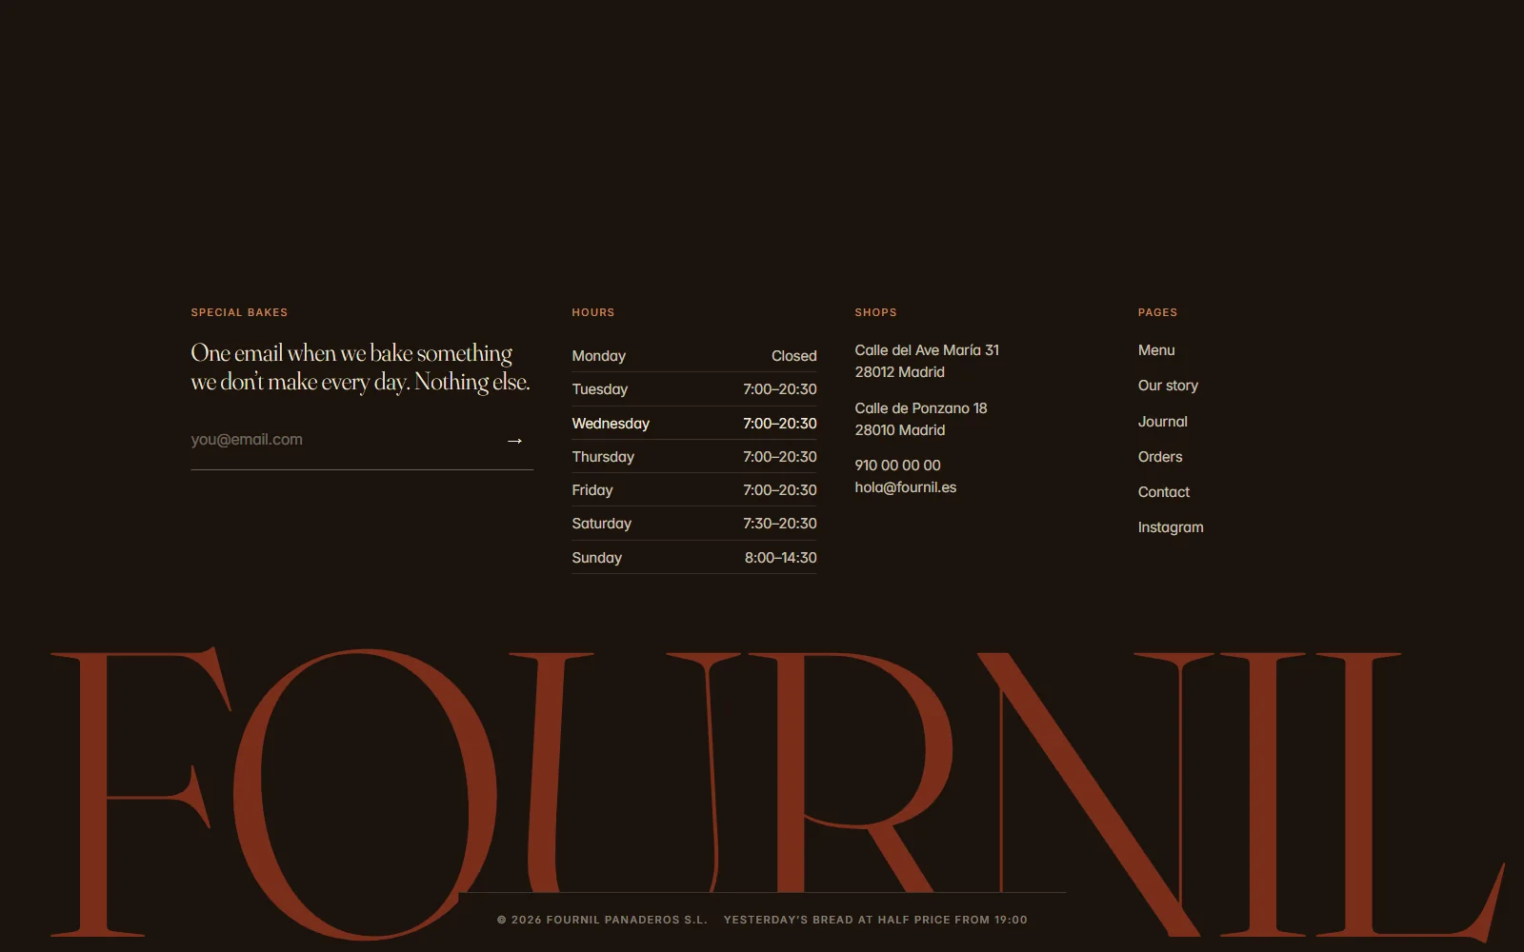The height and width of the screenshot is (952, 1524).
Task: Click the 28012 Madrid postal line
Action: coord(899,372)
